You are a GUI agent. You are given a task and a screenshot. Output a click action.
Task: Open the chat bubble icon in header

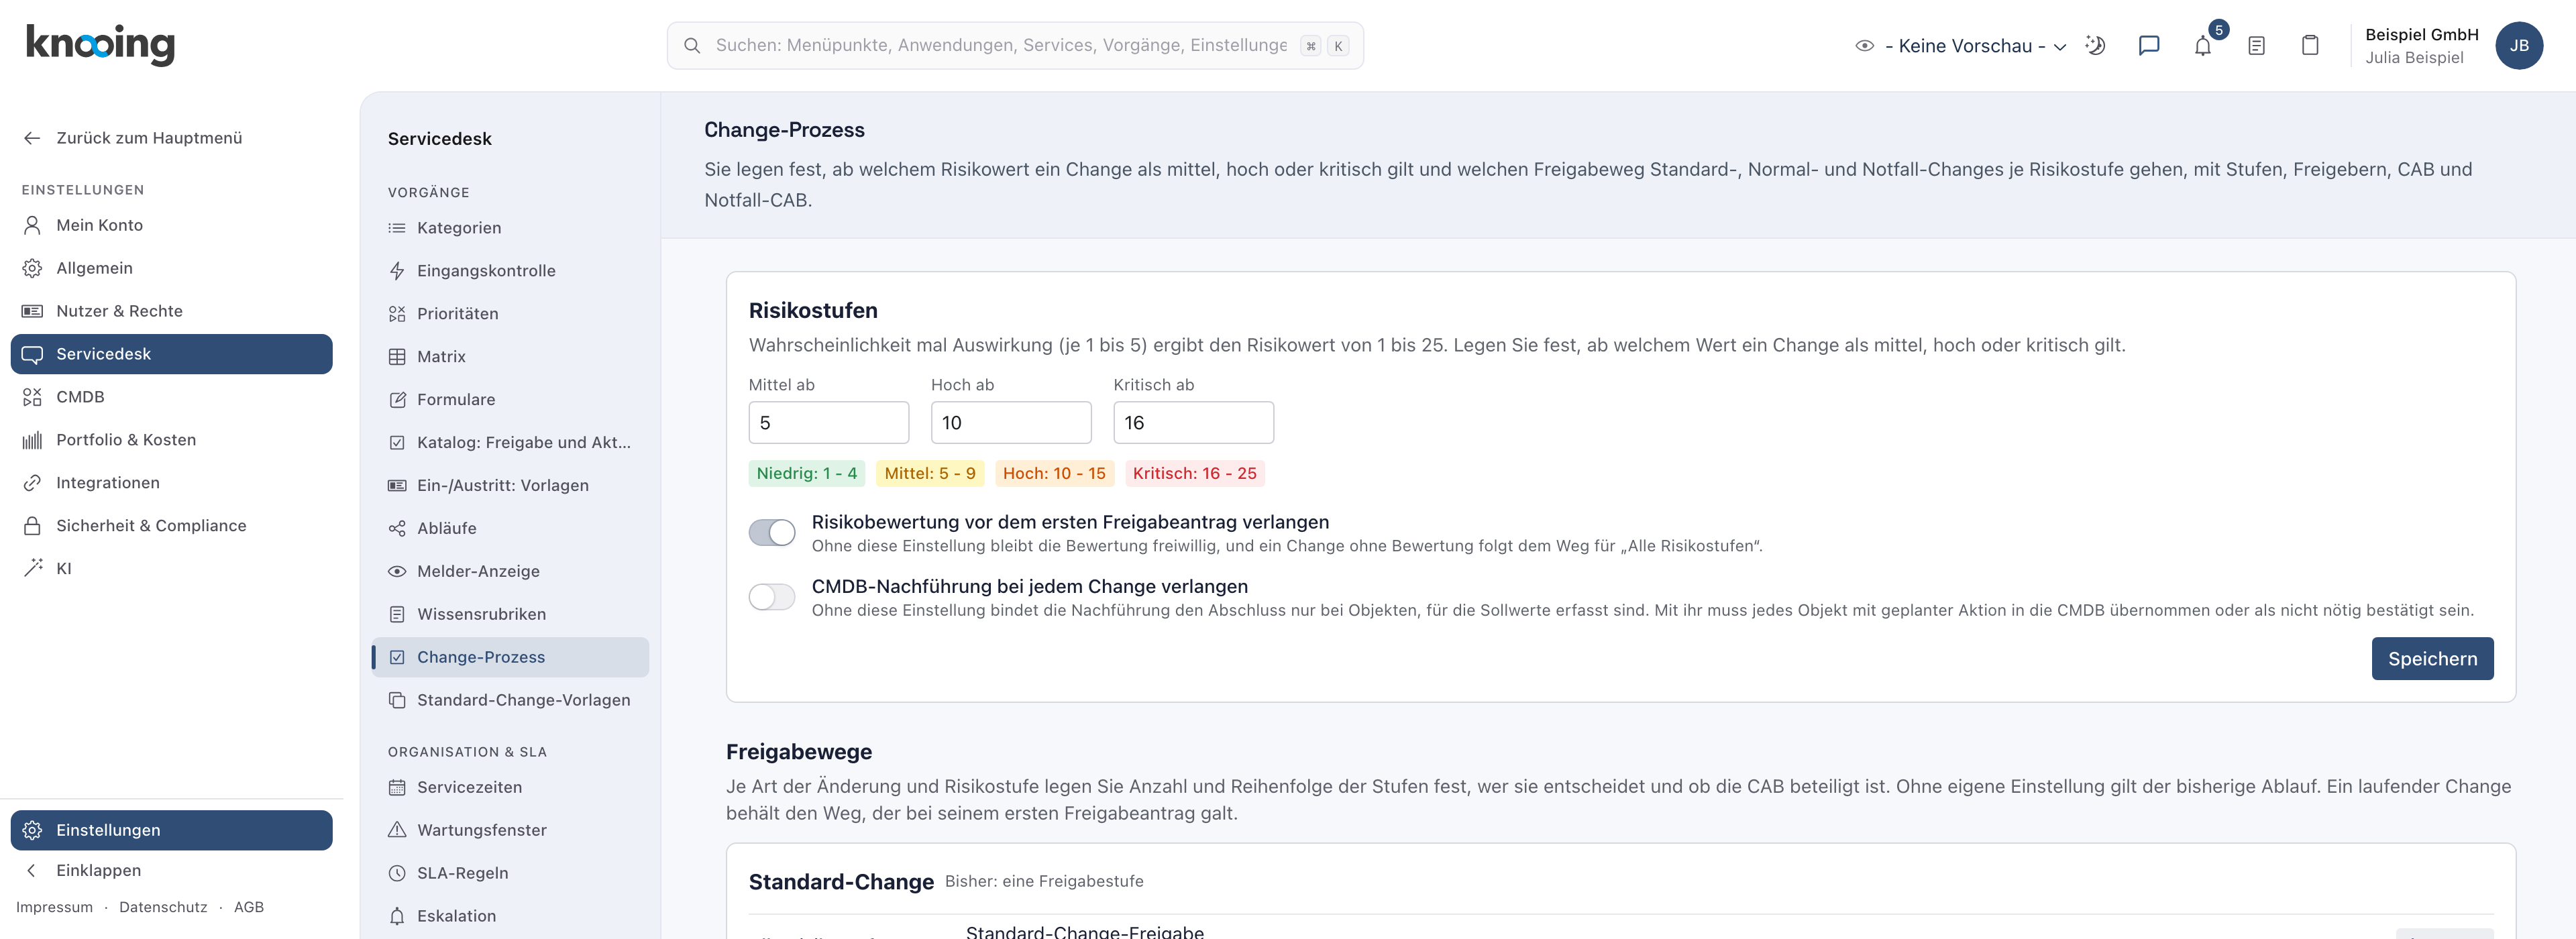pos(2149,45)
